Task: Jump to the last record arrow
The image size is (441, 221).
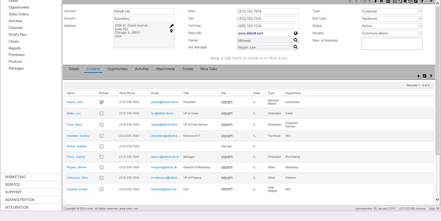Action: 381,1
